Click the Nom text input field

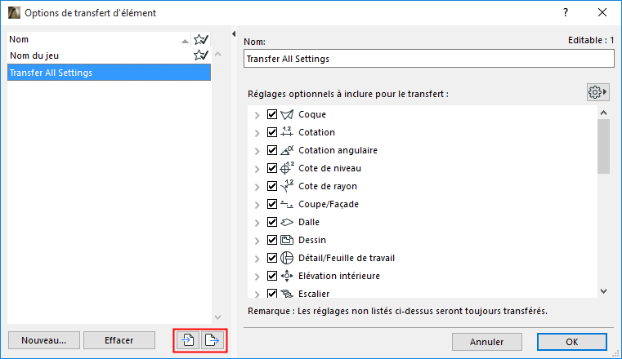tap(428, 59)
